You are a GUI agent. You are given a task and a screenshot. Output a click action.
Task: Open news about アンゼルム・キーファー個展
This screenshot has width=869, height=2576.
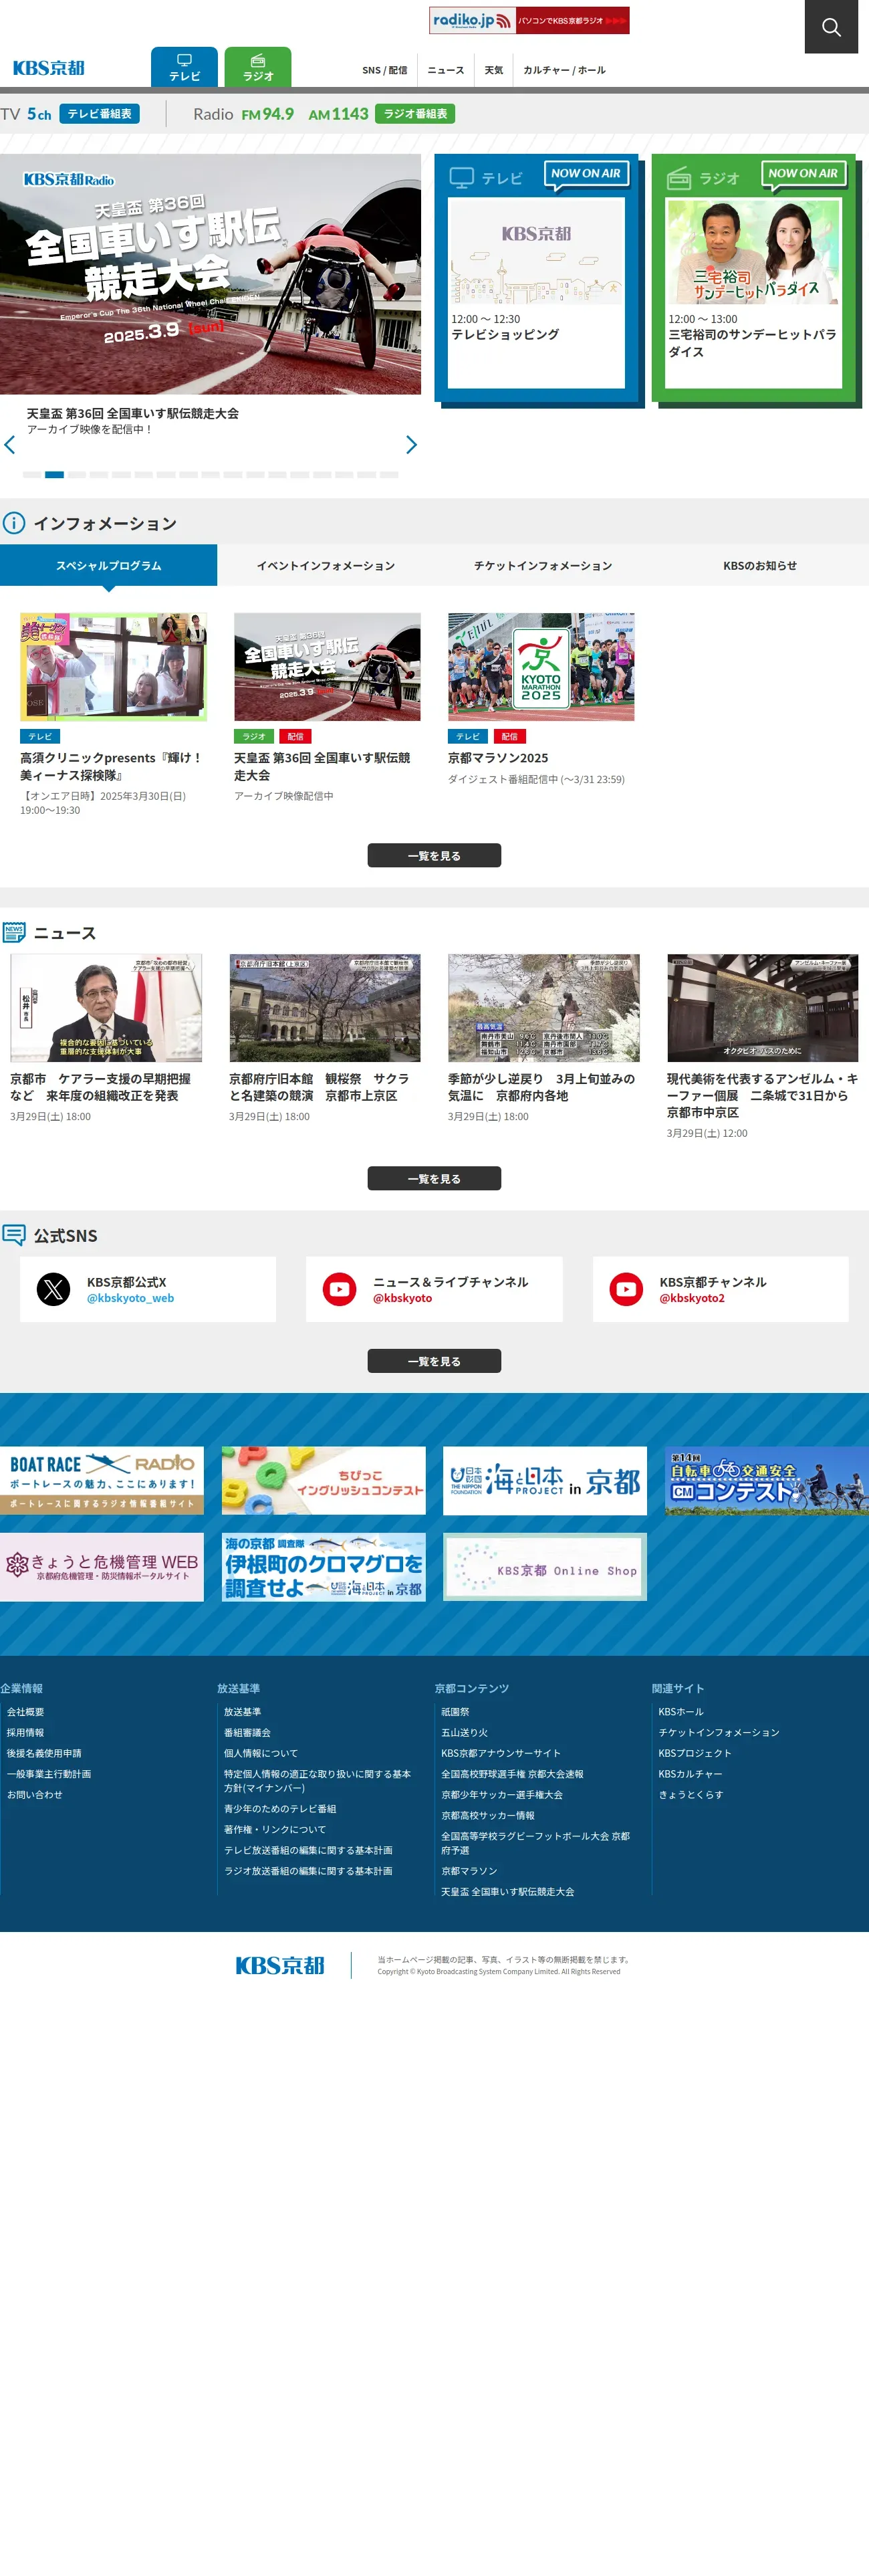(x=763, y=1046)
